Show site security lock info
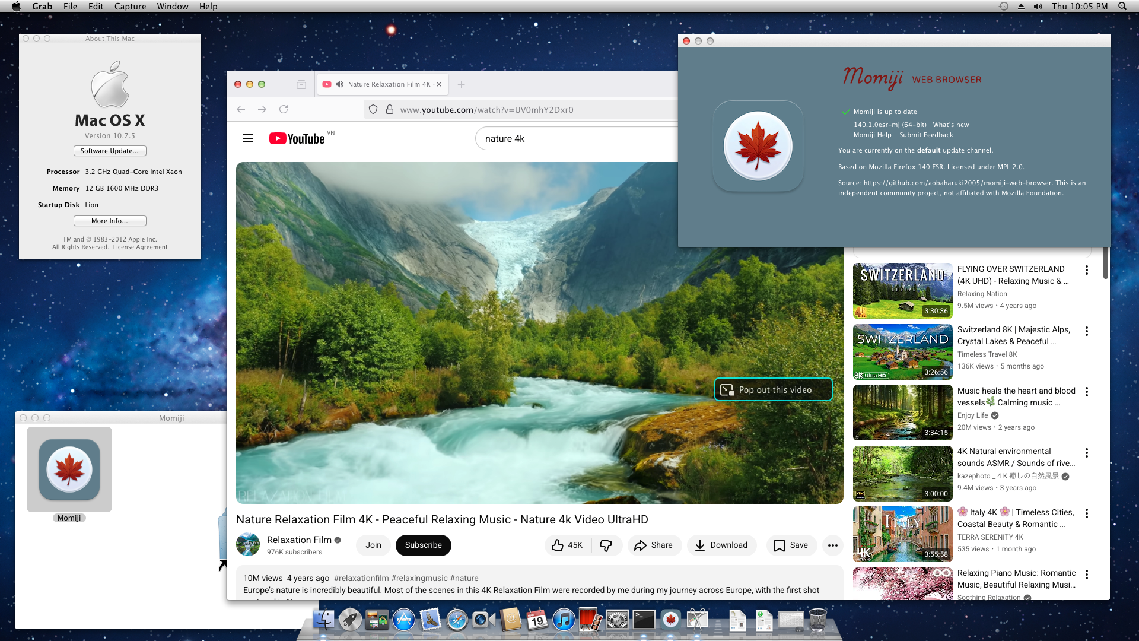The height and width of the screenshot is (641, 1139). [x=390, y=109]
